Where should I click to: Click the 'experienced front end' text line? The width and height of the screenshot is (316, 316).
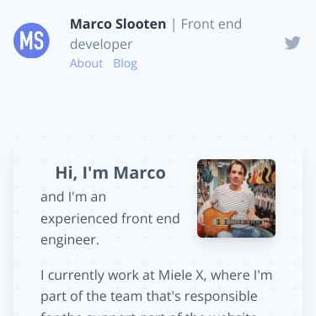[x=110, y=218]
